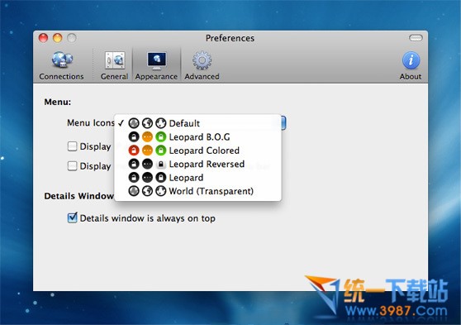Select the Appearance toolbar icon
Viewport: 461px width, 325px height.
[x=156, y=65]
